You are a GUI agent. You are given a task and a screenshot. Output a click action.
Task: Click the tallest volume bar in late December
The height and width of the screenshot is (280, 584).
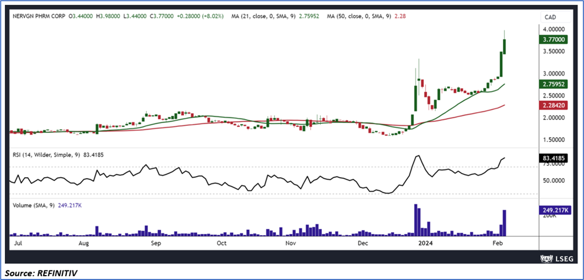[415, 220]
